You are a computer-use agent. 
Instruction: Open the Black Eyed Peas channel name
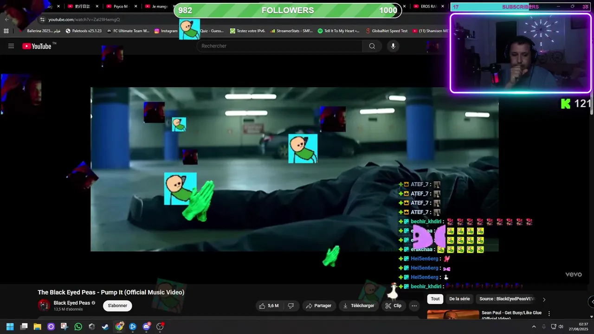[71, 303]
